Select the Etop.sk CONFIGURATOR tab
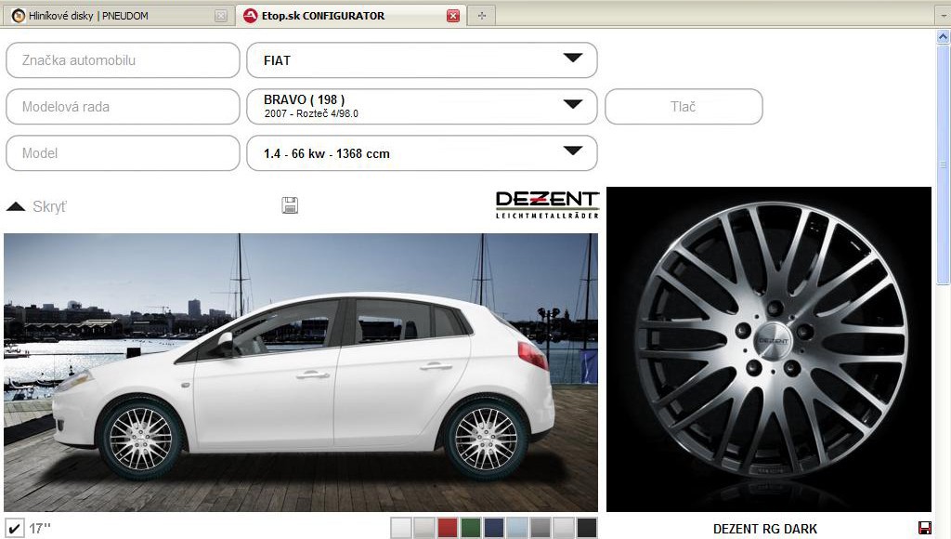 334,16
